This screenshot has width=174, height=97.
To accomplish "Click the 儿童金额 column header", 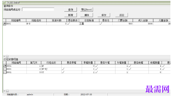I will pyautogui.click(x=162, y=20).
